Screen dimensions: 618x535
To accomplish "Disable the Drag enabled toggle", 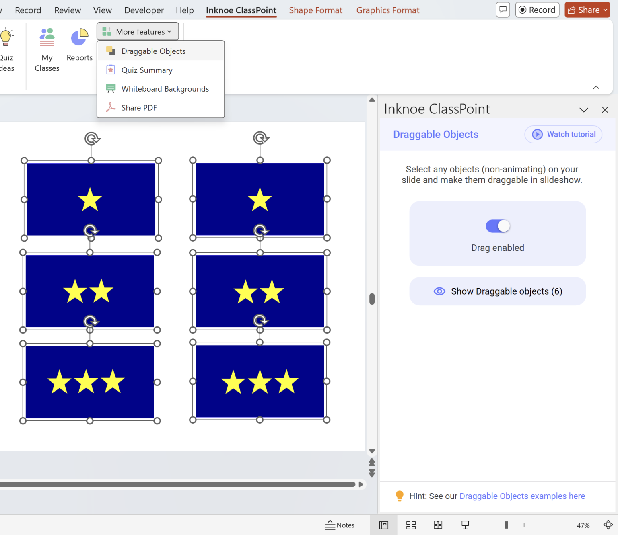I will [x=498, y=226].
